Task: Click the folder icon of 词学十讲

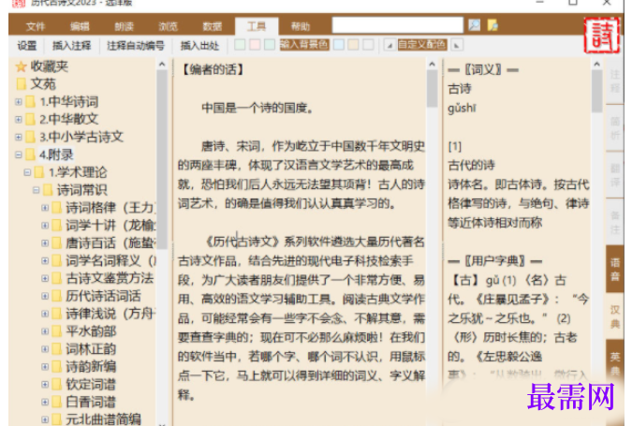Action: click(x=57, y=226)
